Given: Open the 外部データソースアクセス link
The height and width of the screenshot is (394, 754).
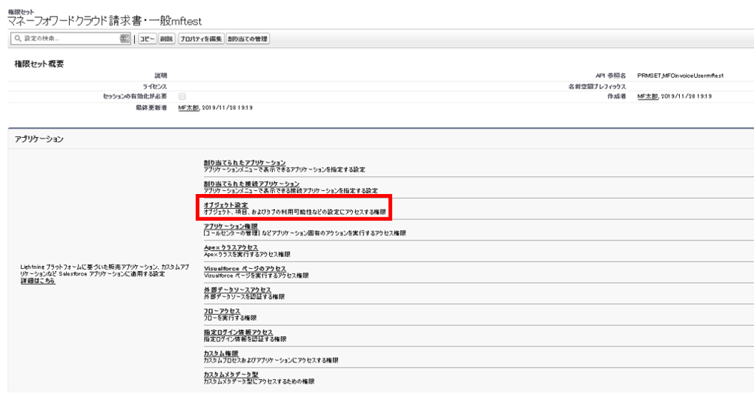Looking at the screenshot, I should point(238,290).
